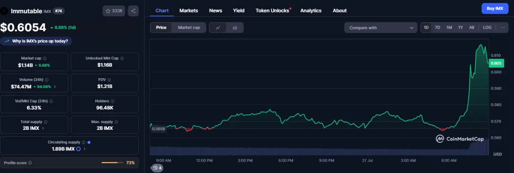This screenshot has height=173, width=514.
Task: Select Market cap chart mode
Action: (189, 28)
